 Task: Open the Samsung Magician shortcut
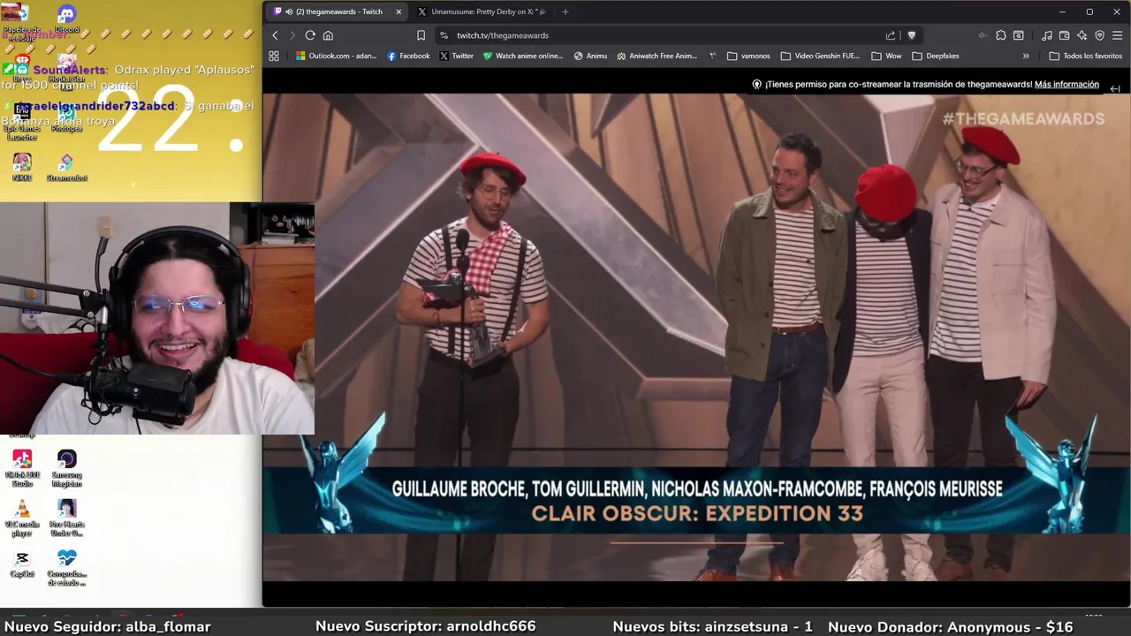tap(66, 468)
